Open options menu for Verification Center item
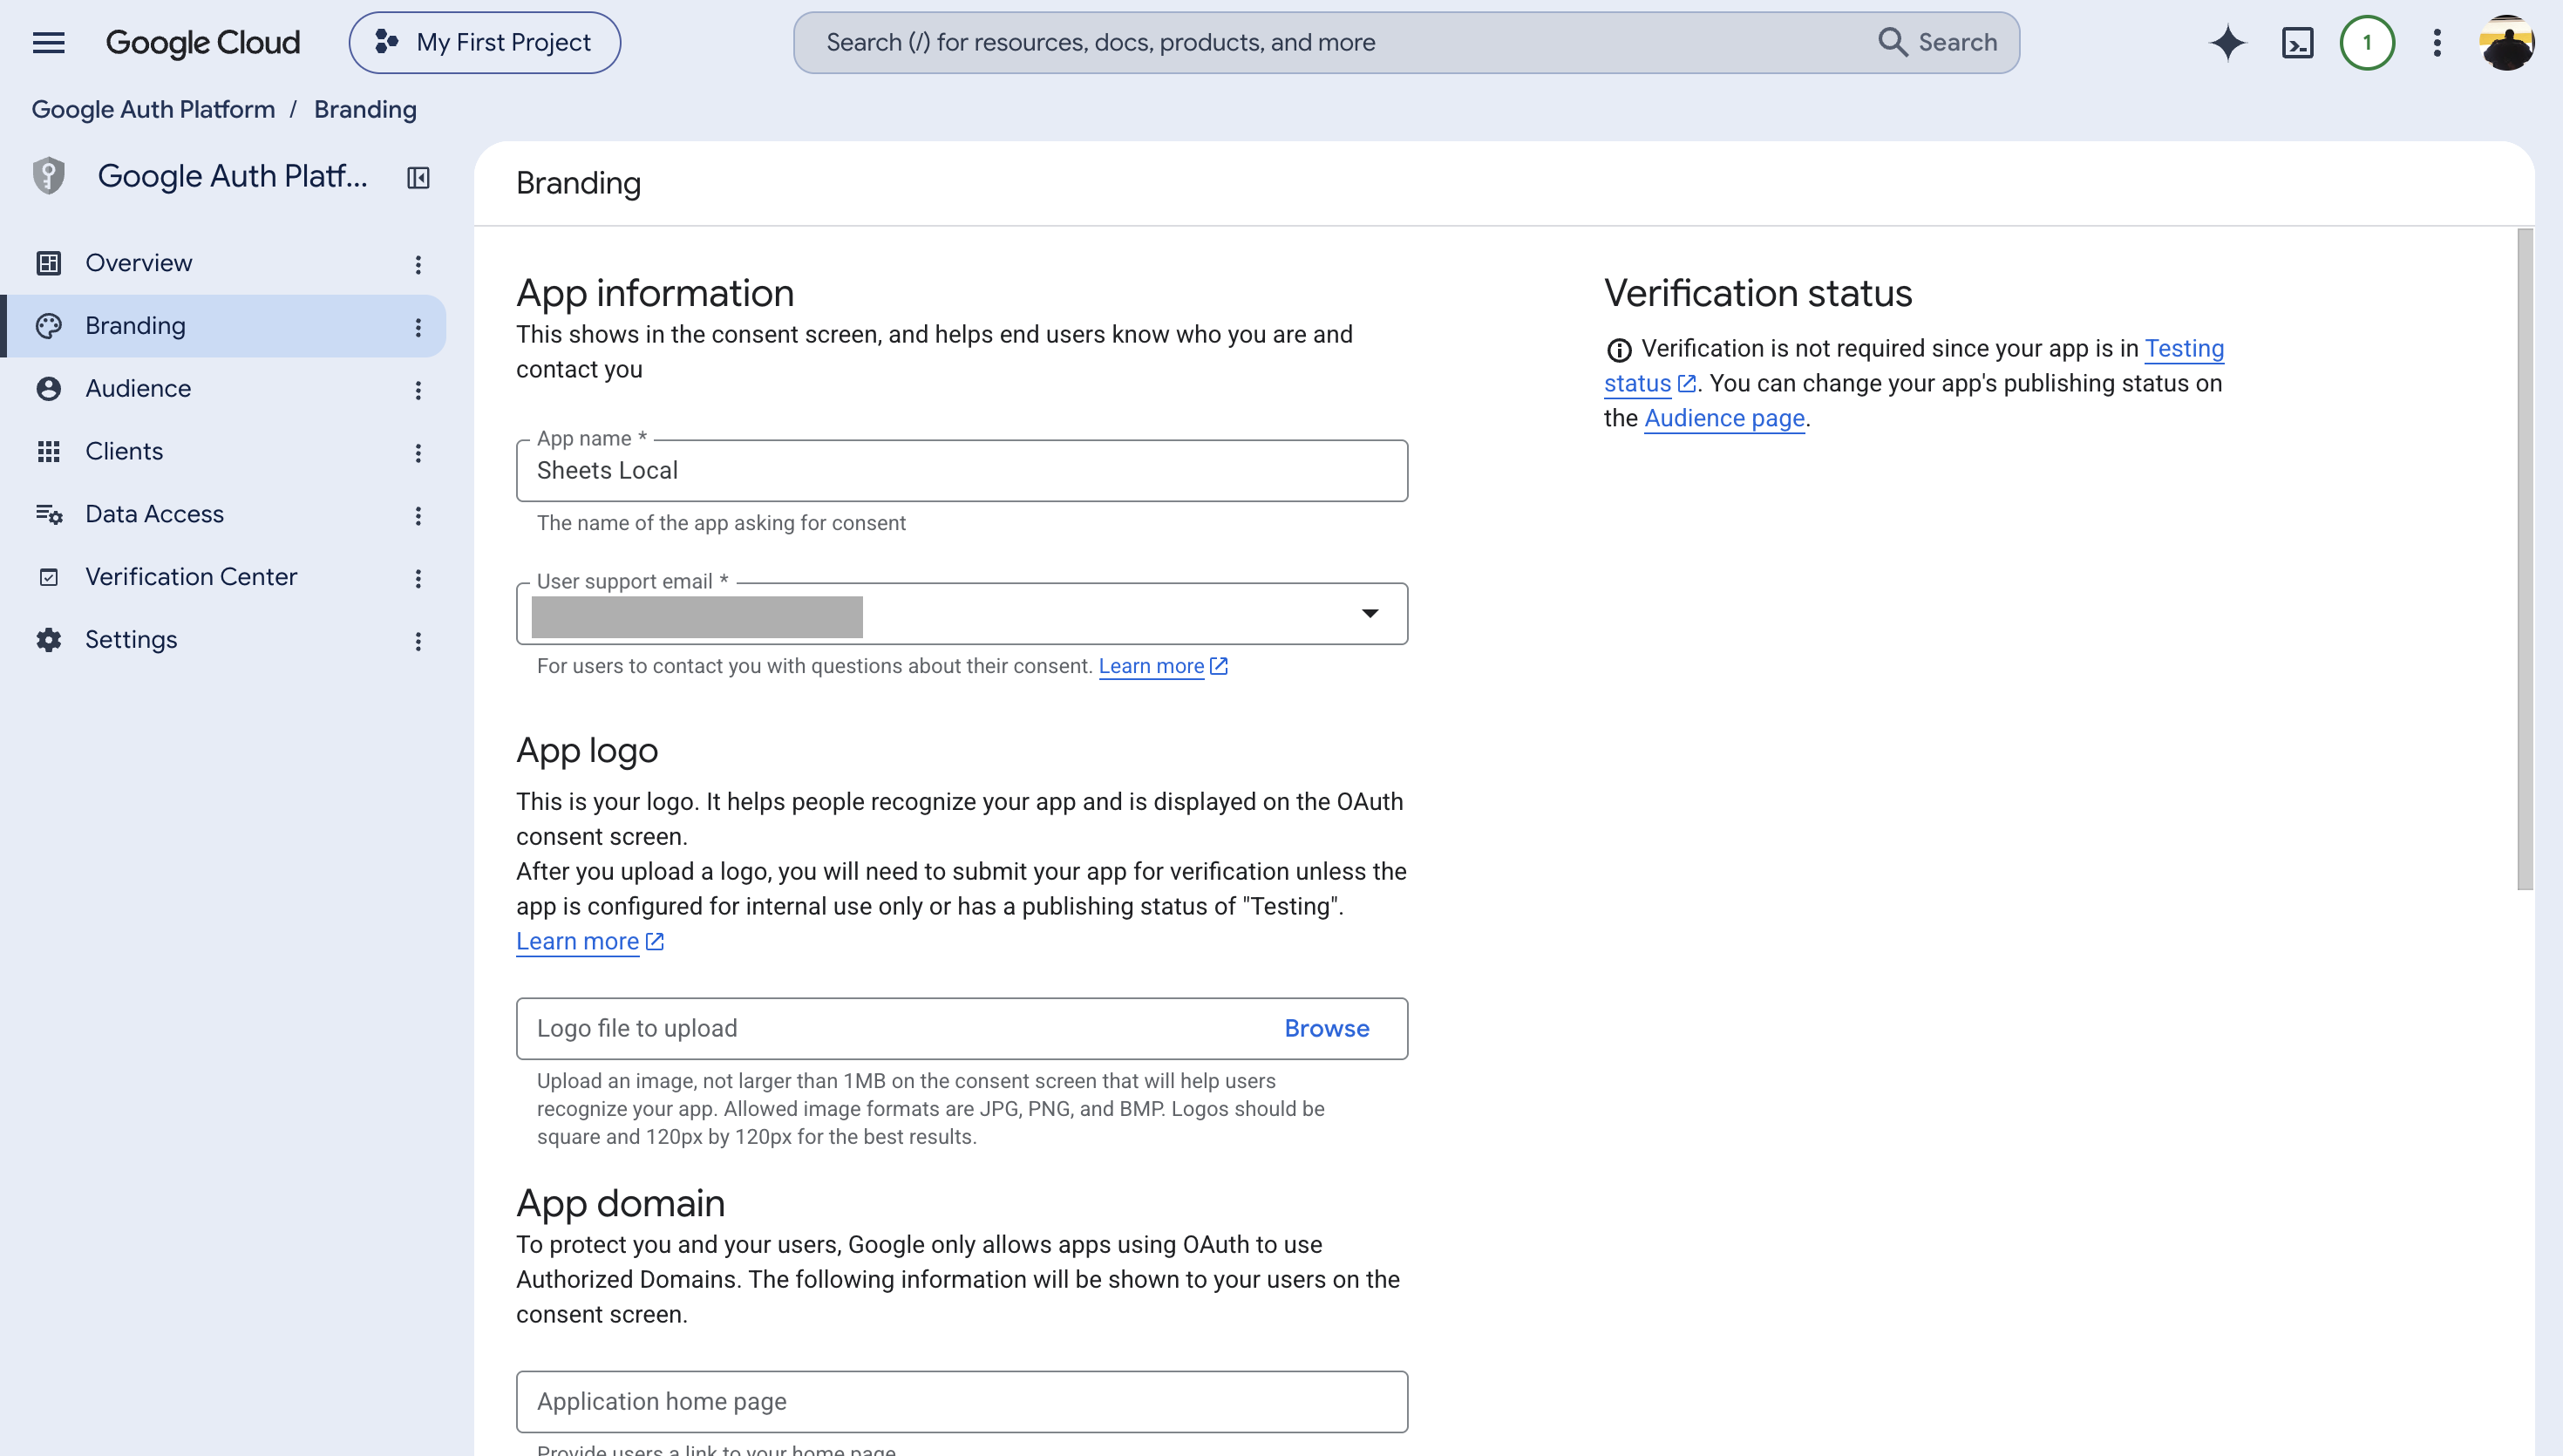Image resolution: width=2563 pixels, height=1456 pixels. click(418, 579)
